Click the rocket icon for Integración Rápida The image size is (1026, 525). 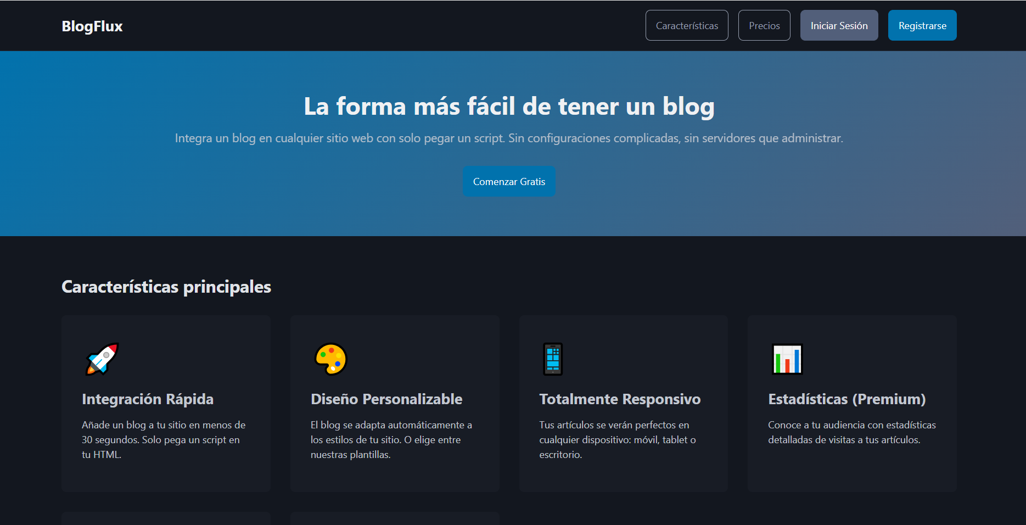click(x=102, y=359)
